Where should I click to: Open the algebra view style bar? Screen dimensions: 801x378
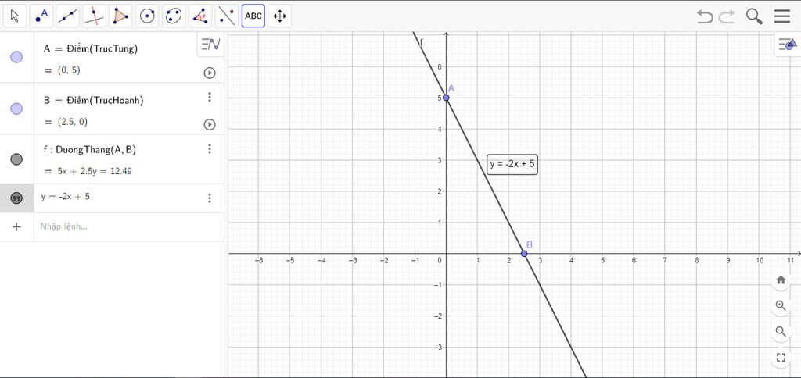click(210, 44)
